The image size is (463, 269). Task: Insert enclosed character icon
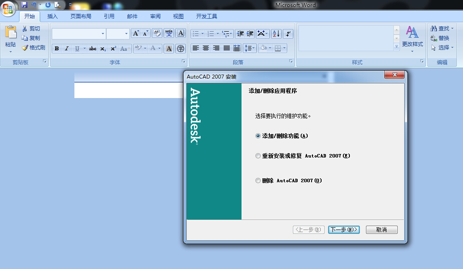[181, 49]
